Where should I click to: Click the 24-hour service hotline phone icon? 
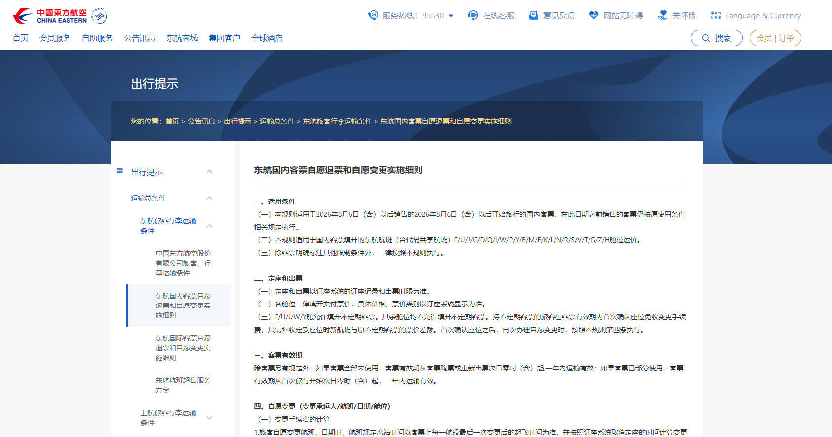tap(373, 15)
